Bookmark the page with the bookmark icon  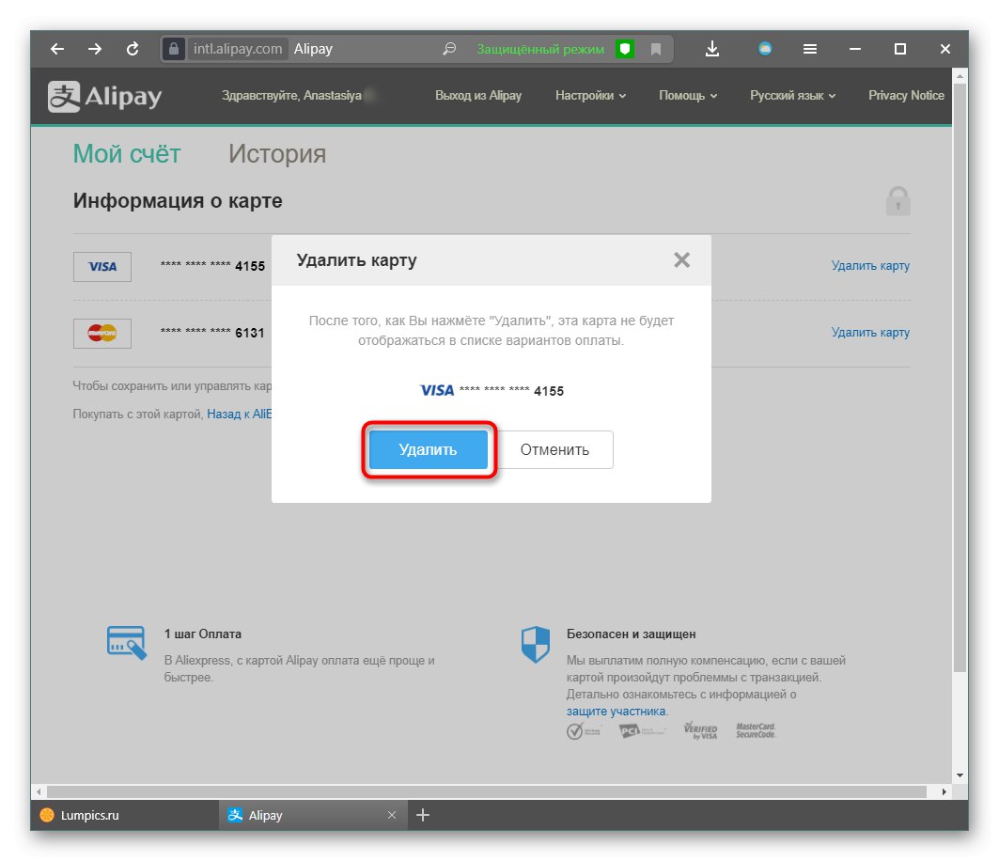[x=656, y=49]
